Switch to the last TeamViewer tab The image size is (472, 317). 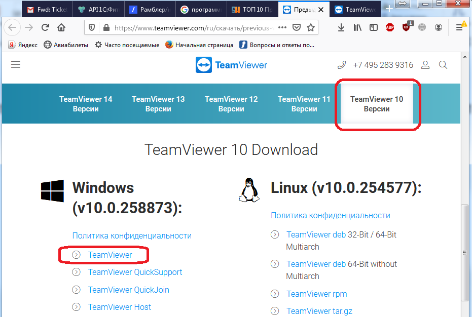(355, 9)
